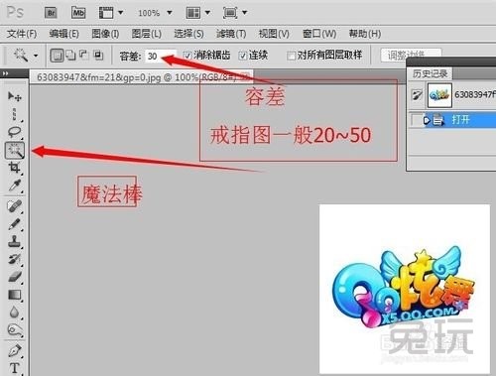Click the view extras filmstrip icon

[x=106, y=13]
